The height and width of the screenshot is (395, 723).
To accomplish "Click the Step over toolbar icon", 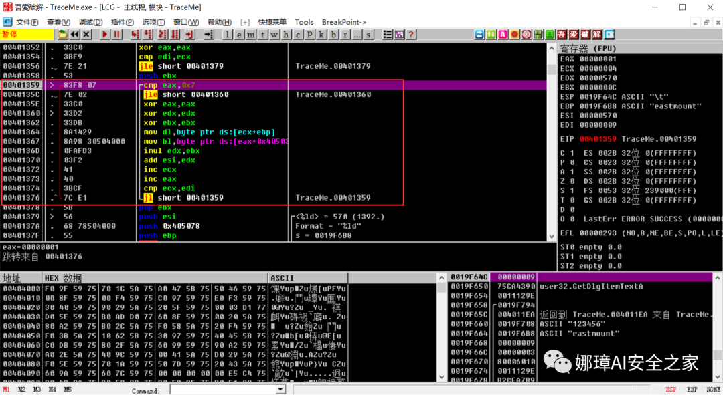I will tap(148, 35).
